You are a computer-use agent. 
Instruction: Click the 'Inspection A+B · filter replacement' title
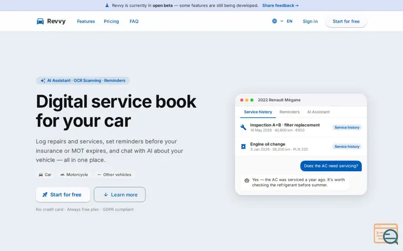[x=285, y=125]
